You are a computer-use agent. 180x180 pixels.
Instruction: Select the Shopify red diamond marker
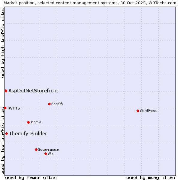coord(49,104)
